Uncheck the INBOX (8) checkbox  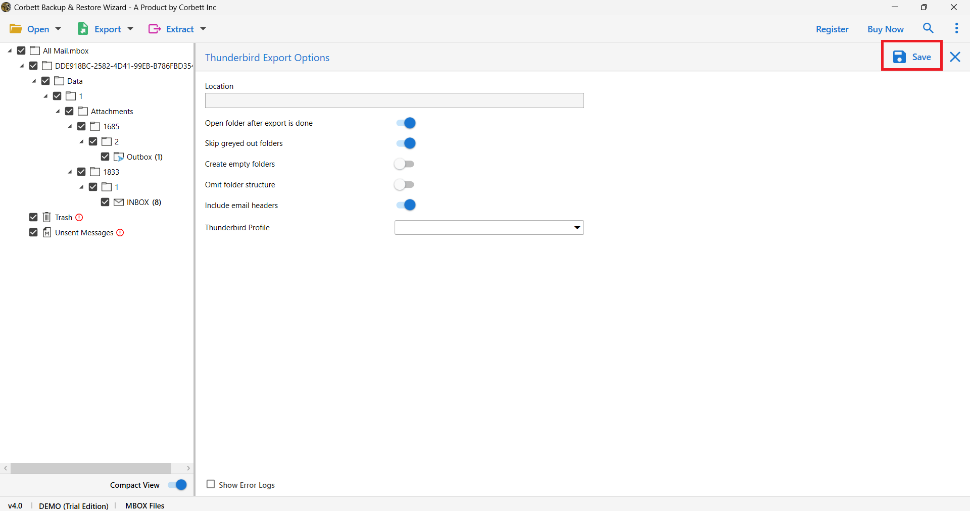click(x=105, y=202)
